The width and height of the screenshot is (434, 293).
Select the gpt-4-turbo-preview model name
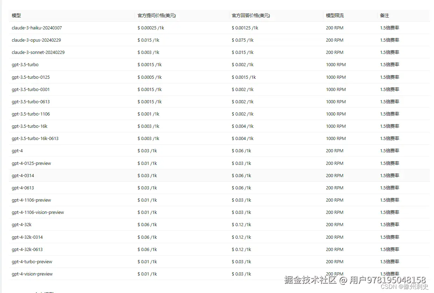point(32,261)
